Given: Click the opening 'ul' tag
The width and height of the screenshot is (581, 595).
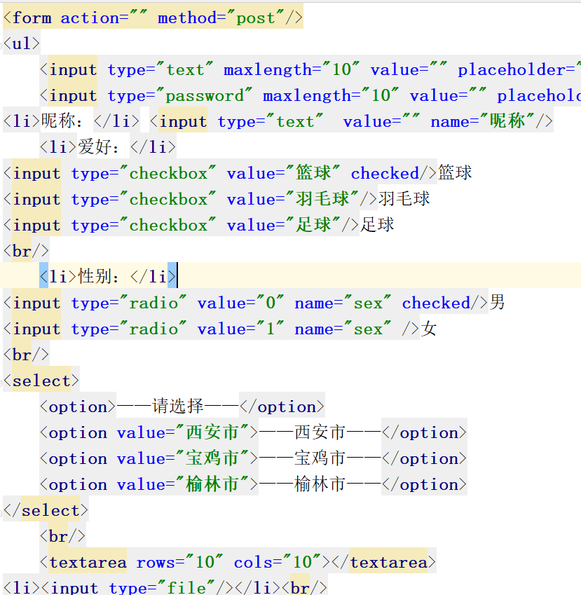Looking at the screenshot, I should (21, 43).
